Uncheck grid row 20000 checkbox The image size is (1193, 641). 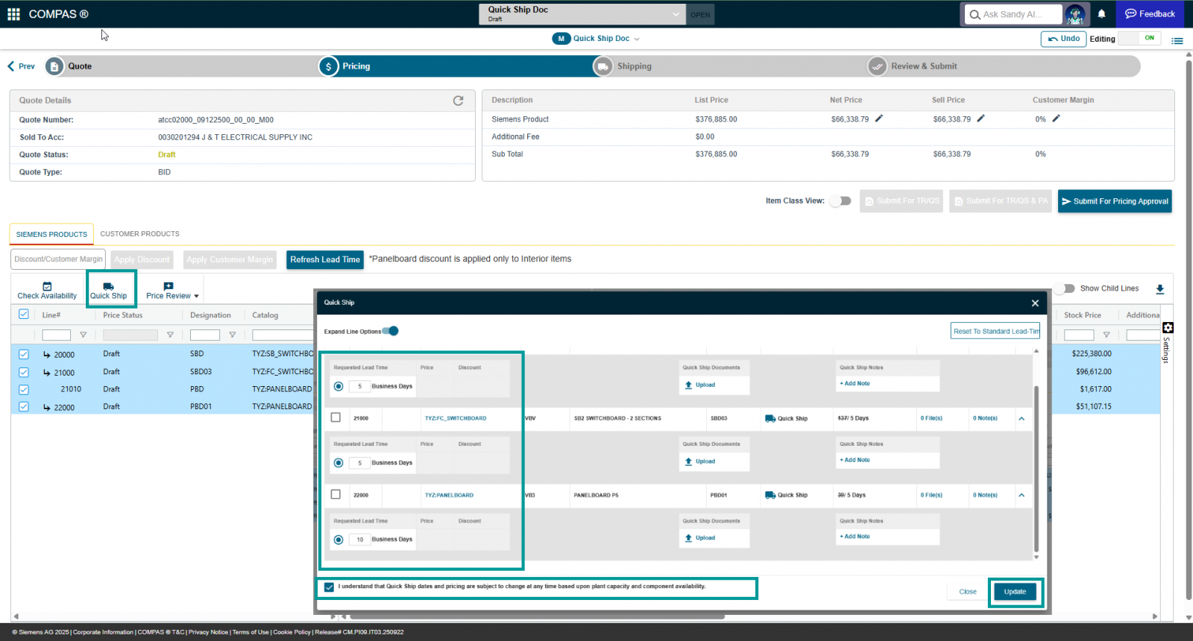24,355
